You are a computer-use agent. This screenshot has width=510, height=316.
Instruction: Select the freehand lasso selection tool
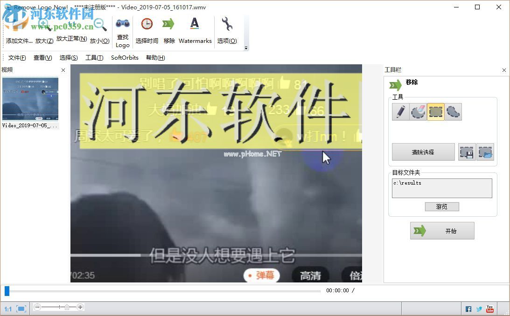click(x=453, y=111)
